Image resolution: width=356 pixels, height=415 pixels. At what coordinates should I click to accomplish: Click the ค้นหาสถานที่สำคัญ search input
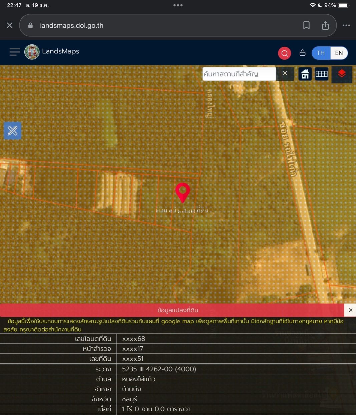tap(239, 74)
